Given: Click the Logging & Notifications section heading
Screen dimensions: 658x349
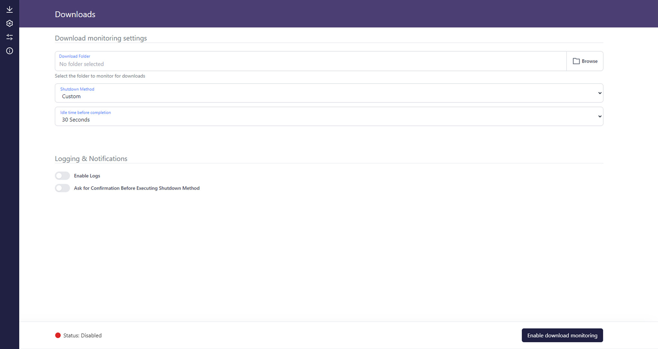Looking at the screenshot, I should point(91,159).
